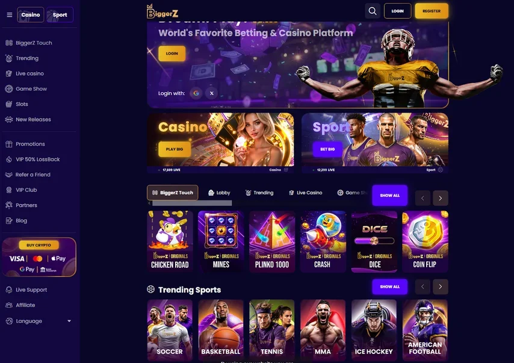Image resolution: width=514 pixels, height=363 pixels.
Task: Go to next games carousel arrow
Action: pyautogui.click(x=440, y=198)
